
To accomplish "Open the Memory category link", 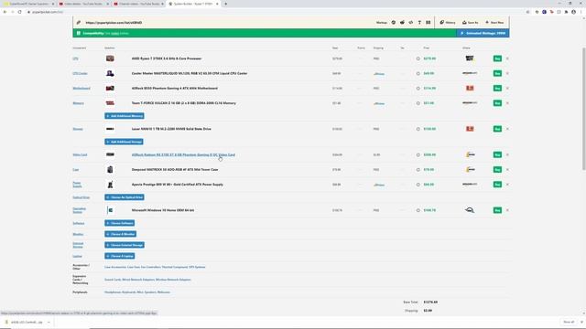I will point(78,103).
